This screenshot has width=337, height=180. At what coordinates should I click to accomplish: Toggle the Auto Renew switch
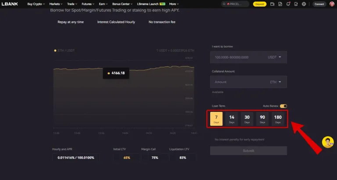point(283,106)
